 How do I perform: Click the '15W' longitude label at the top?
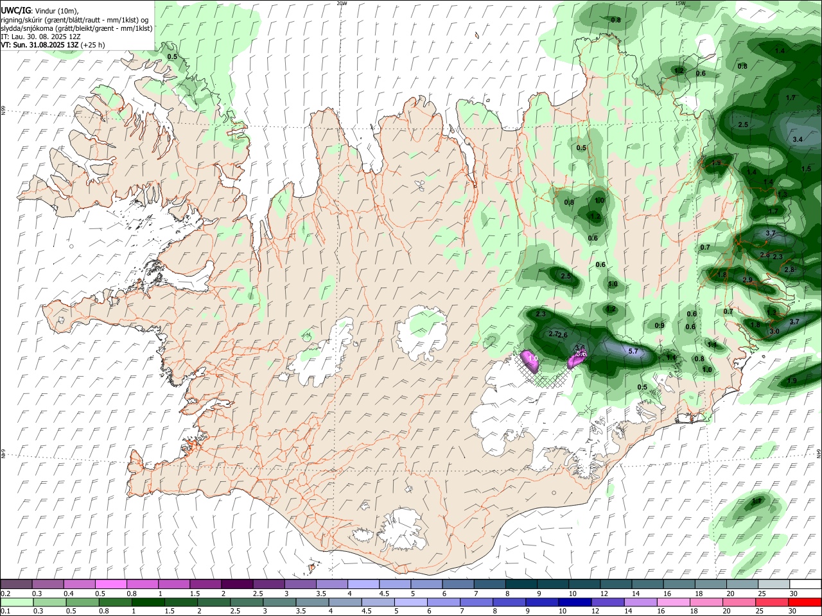click(681, 3)
